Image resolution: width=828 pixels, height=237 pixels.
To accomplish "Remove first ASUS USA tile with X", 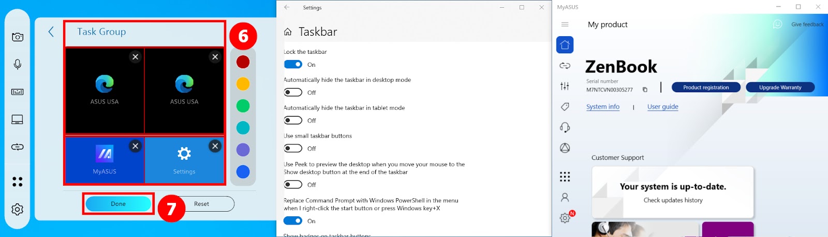I will tap(135, 57).
